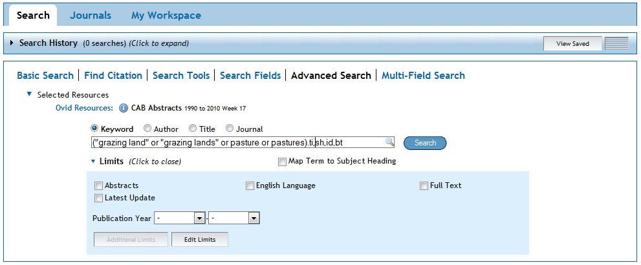
Task: Click the magnifier icon in search box
Action: pos(389,142)
